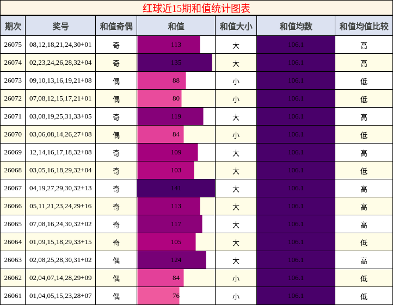The width and height of the screenshot is (393, 305).
Task: Click the 84 sum bar in row 26070
Action: pos(161,134)
